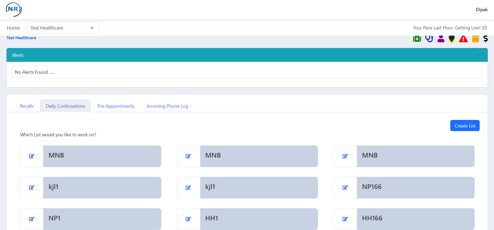Image resolution: width=494 pixels, height=230 pixels.
Task: Open the blue stethoscope icon
Action: coord(429,39)
